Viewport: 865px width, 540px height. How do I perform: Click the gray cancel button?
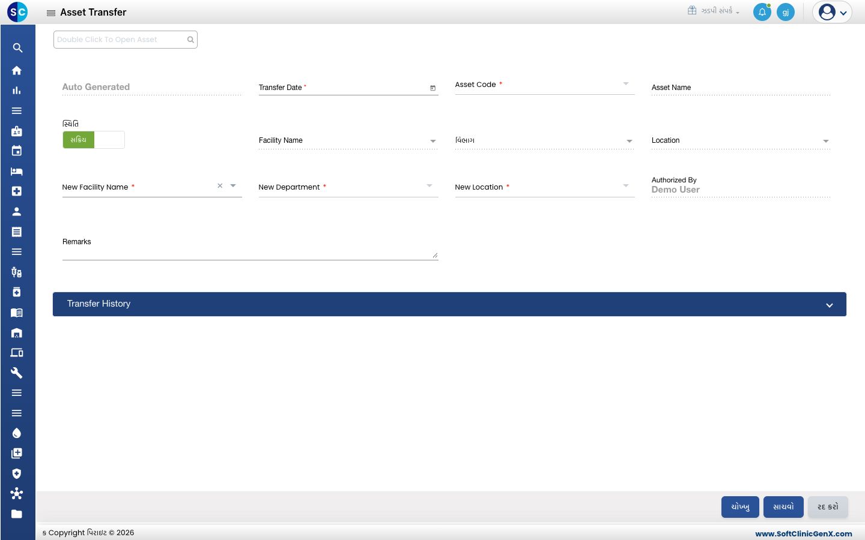(828, 507)
